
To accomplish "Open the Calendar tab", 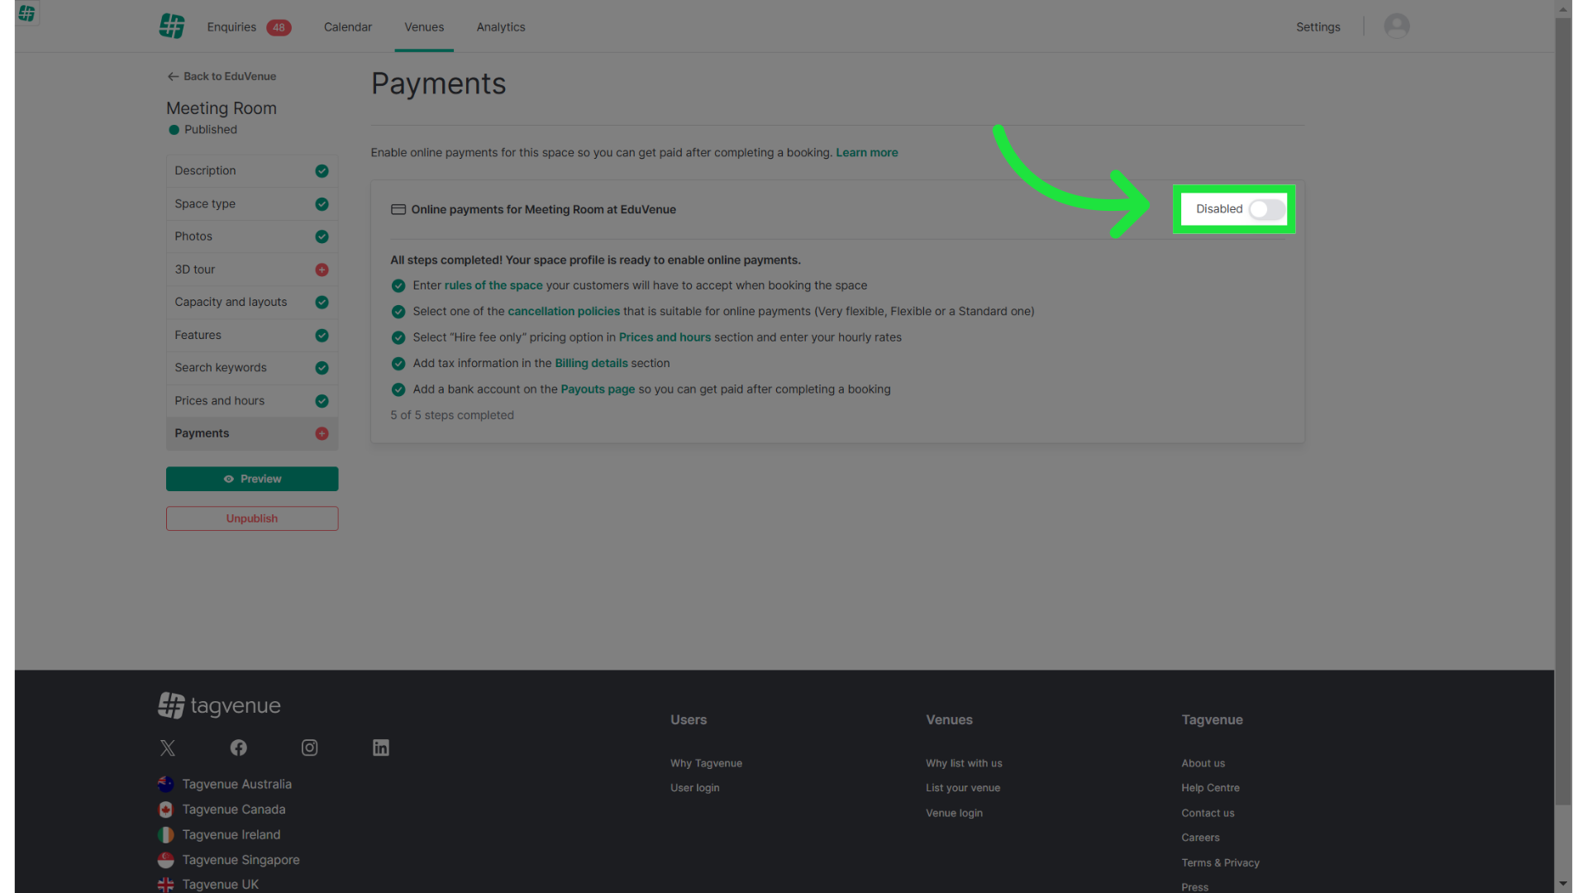I will tap(347, 27).
